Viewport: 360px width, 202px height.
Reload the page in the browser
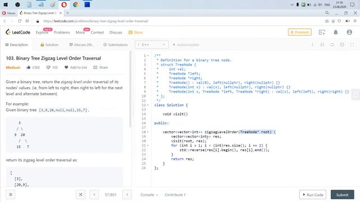(20, 21)
